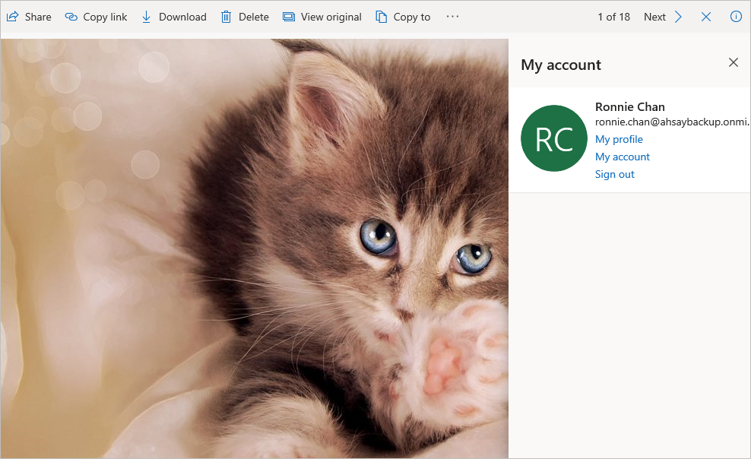Go to the Next image
This screenshot has width=751, height=459.
tap(663, 17)
